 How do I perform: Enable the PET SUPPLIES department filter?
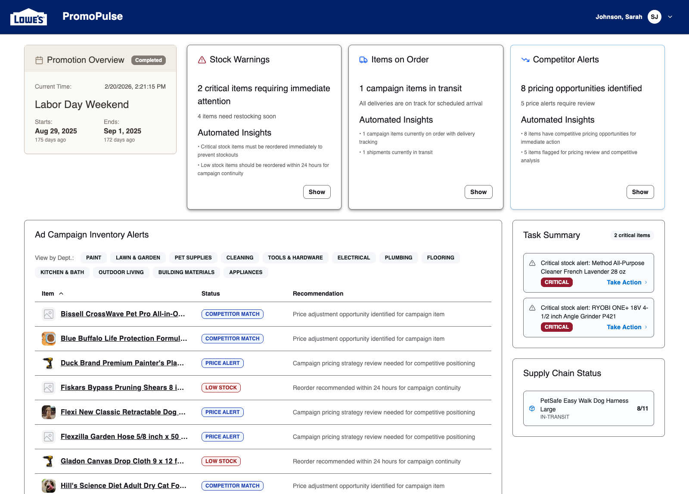click(193, 257)
